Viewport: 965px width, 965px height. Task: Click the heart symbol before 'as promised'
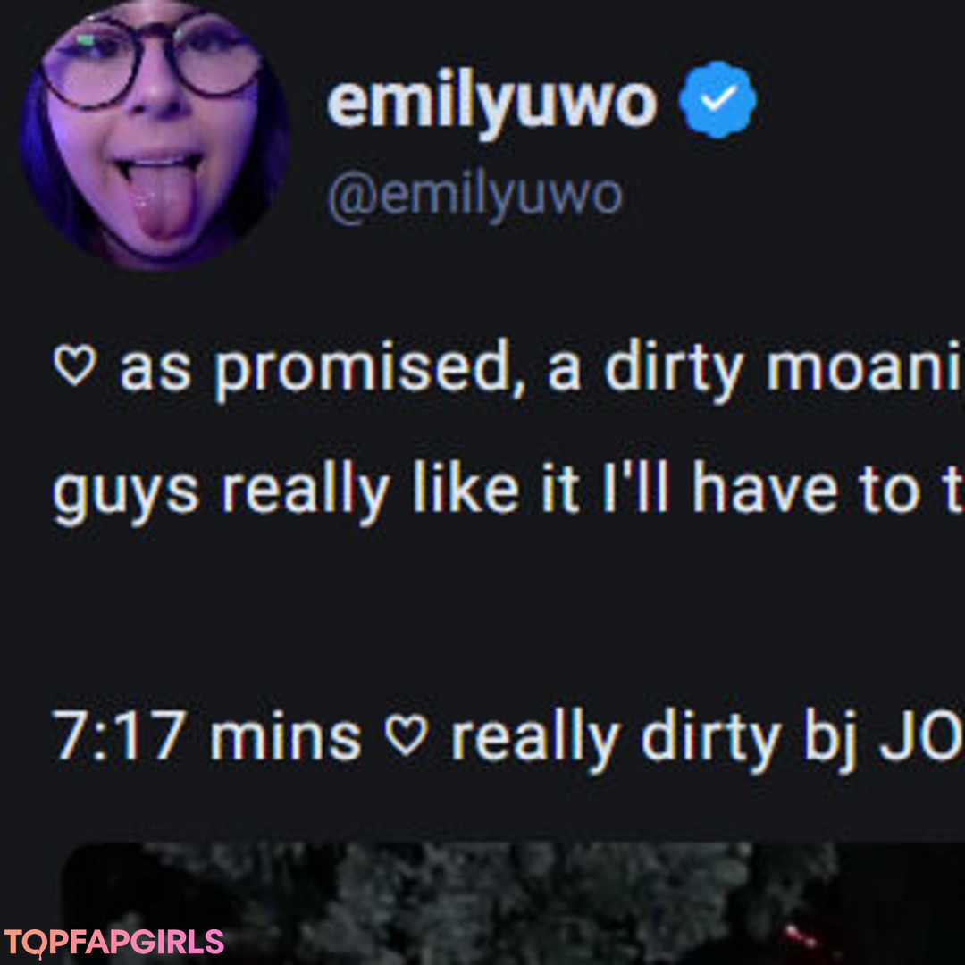pos(75,365)
